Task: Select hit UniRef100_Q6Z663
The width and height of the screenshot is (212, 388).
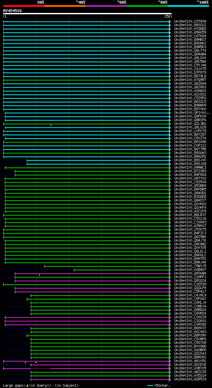Action: point(190,87)
